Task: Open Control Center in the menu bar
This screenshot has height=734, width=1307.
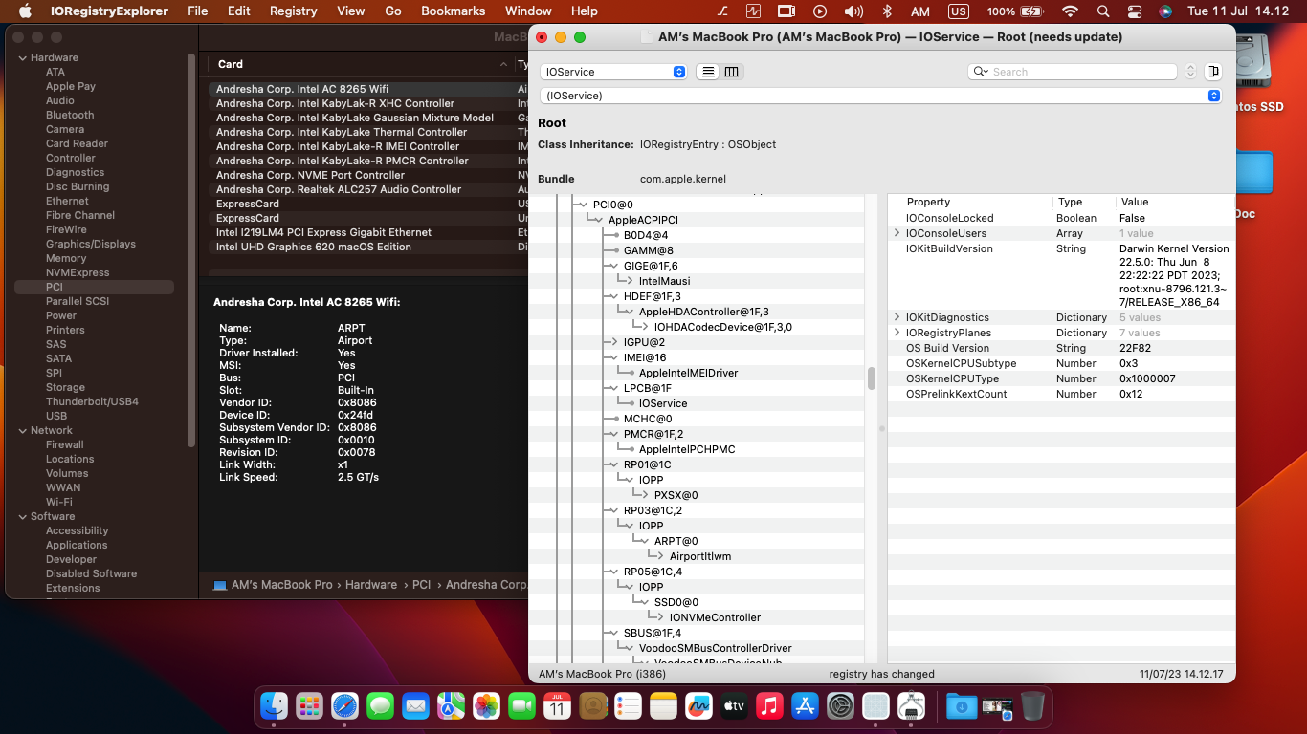Action: [1135, 11]
